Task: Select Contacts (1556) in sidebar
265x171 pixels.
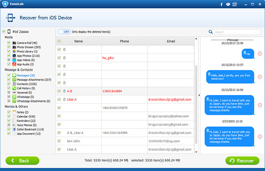Action: click(26, 84)
